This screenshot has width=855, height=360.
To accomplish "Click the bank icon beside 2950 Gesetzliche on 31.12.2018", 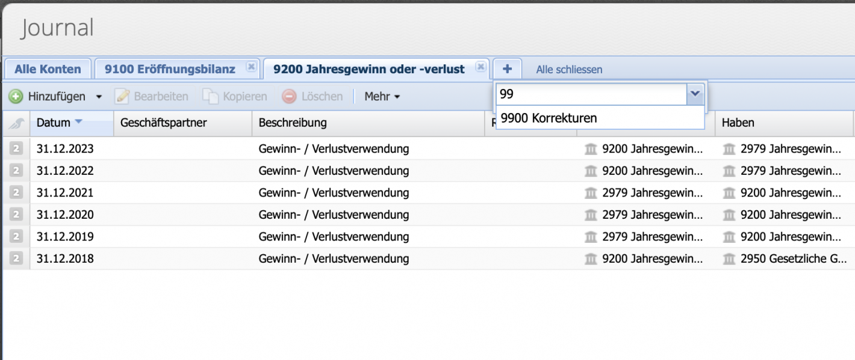I will pyautogui.click(x=729, y=258).
